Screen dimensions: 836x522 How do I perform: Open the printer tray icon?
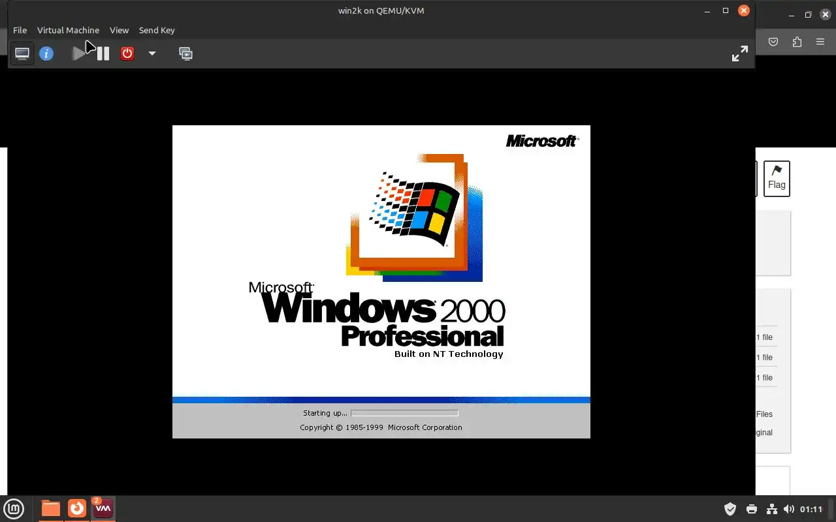(x=752, y=509)
